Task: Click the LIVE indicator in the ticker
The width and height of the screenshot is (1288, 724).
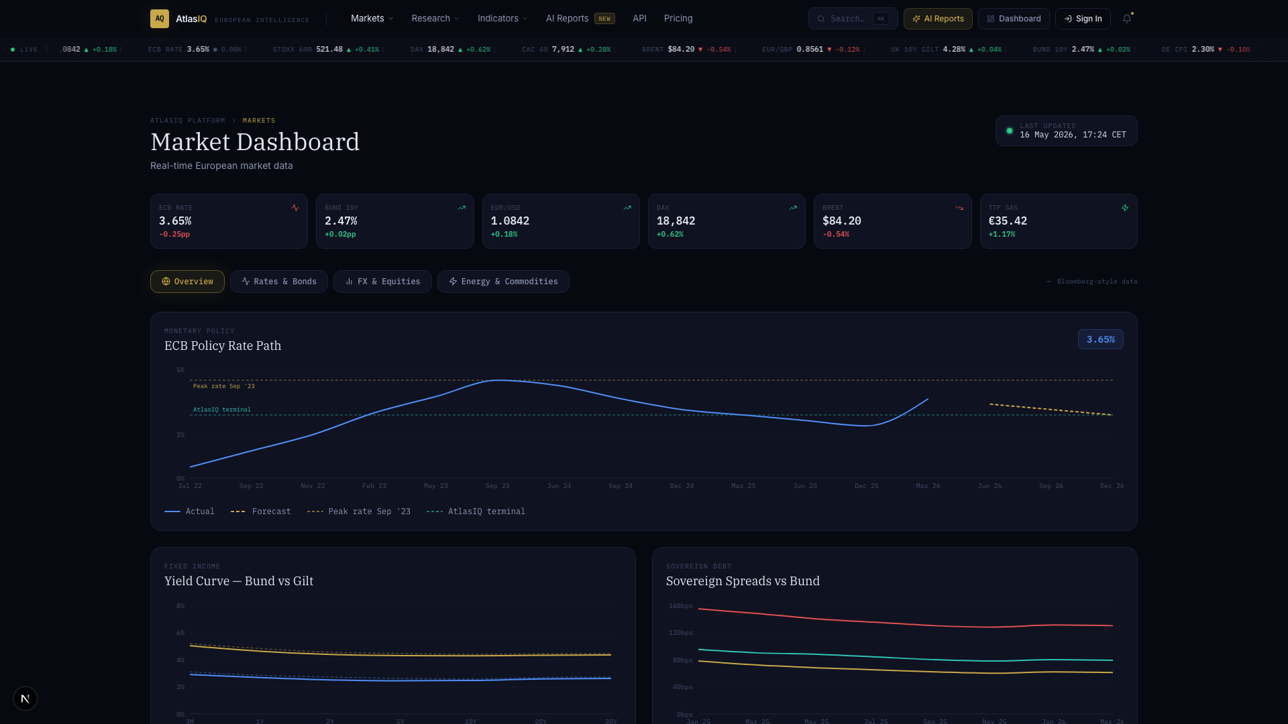Action: pyautogui.click(x=24, y=50)
